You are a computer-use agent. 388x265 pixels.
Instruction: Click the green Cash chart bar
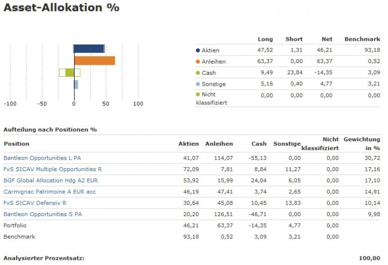pyautogui.click(x=70, y=72)
